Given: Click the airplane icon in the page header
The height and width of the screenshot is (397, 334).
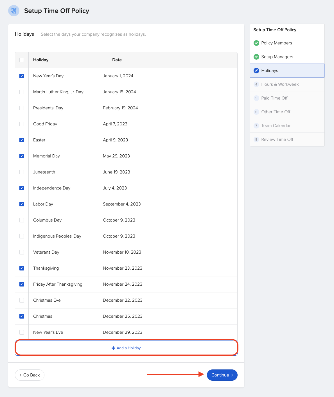Looking at the screenshot, I should [13, 11].
